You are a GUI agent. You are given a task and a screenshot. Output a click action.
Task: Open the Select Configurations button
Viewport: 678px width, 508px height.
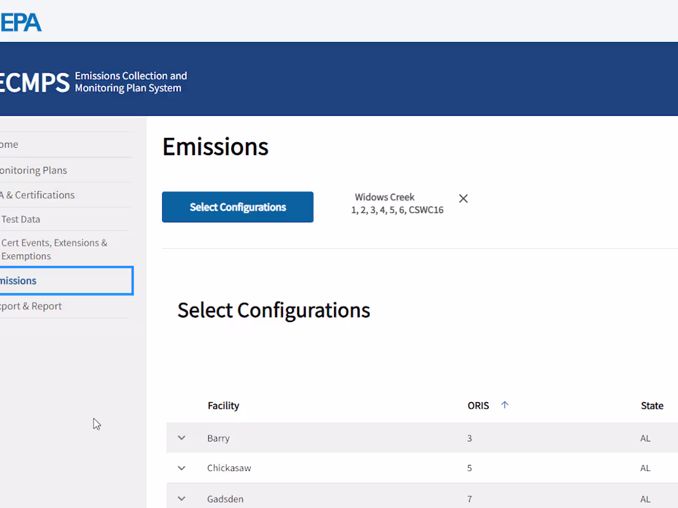(x=237, y=207)
